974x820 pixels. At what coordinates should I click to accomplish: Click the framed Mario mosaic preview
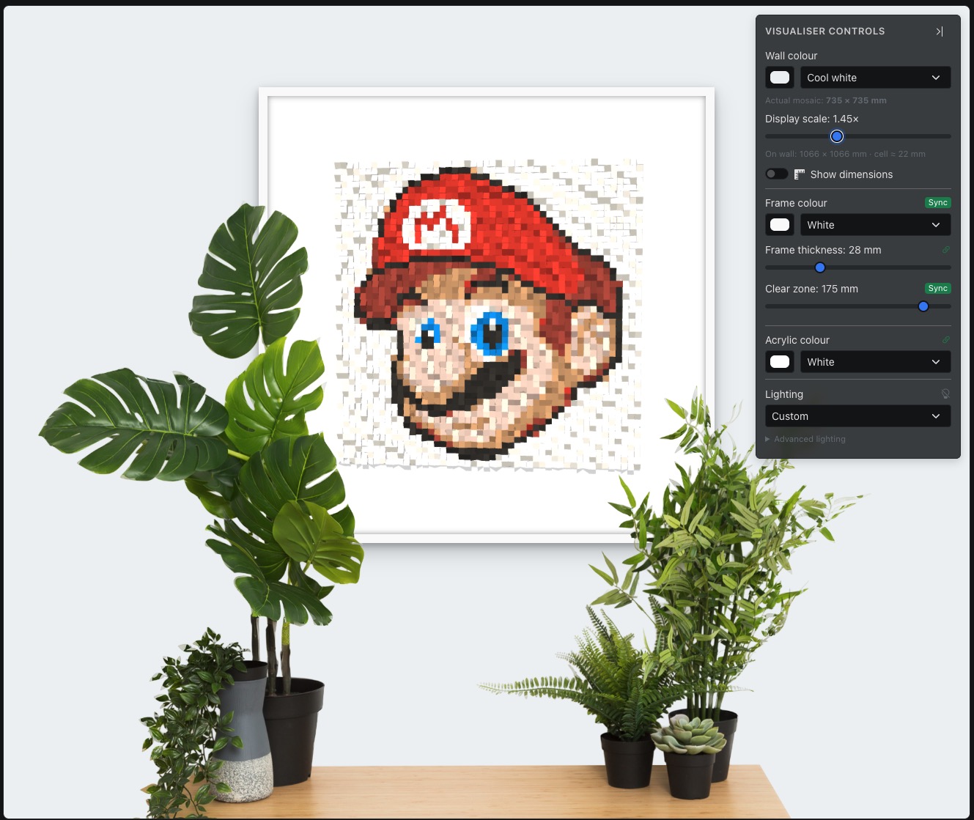(487, 315)
